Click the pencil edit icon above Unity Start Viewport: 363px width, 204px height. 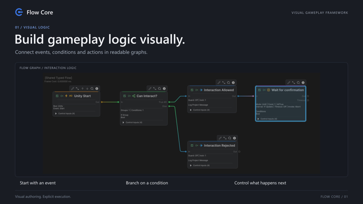(73, 89)
